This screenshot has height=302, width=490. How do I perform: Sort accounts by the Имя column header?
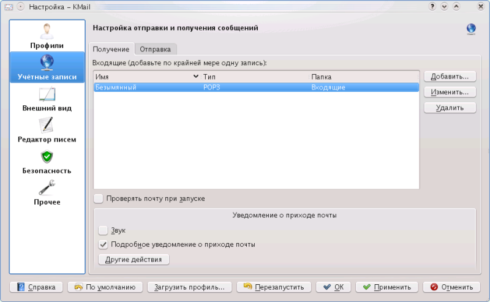pos(147,77)
